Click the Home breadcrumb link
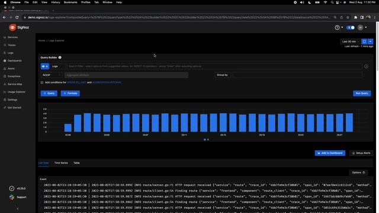 (x=41, y=41)
